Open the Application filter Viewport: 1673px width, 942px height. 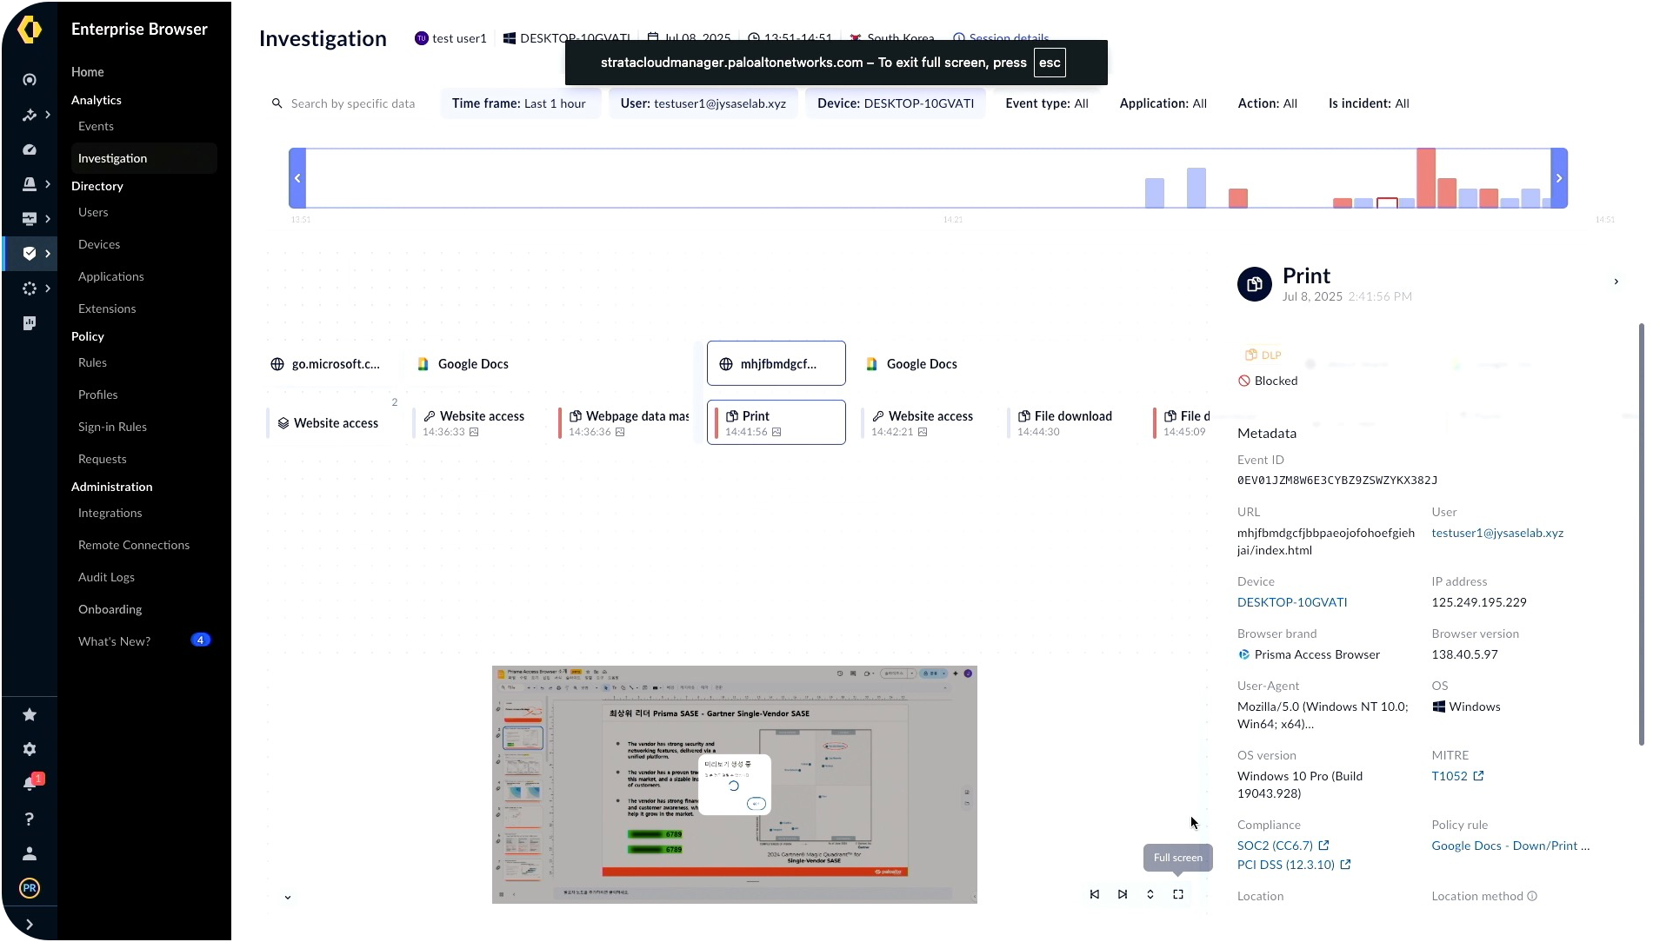click(x=1163, y=103)
